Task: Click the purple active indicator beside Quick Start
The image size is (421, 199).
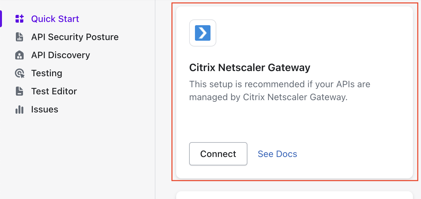Action: pyautogui.click(x=1, y=19)
